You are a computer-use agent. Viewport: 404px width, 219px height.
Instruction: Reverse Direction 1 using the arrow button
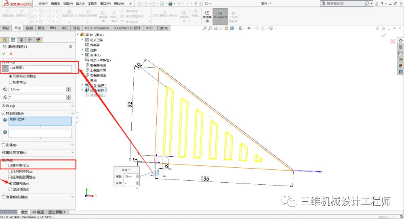point(5,69)
